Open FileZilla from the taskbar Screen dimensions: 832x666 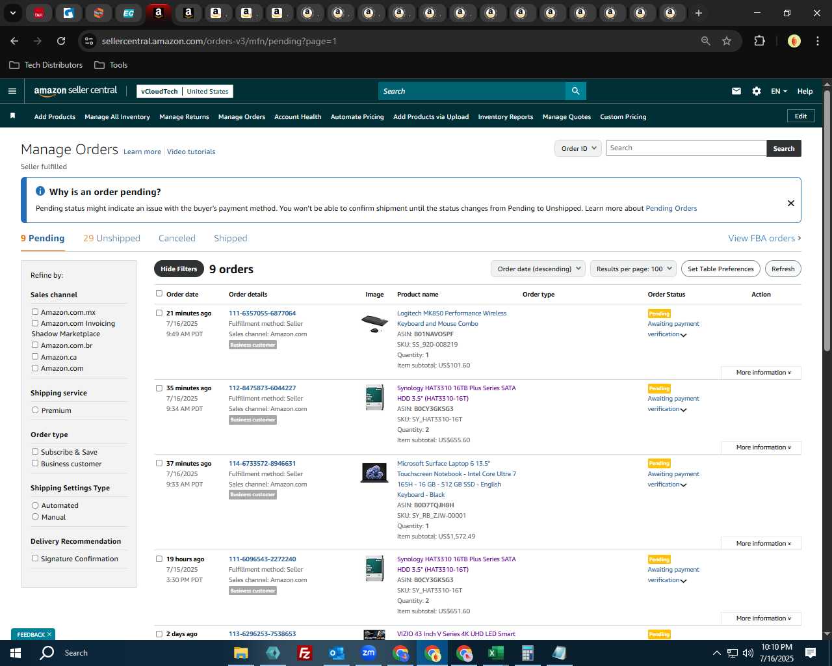pos(304,652)
